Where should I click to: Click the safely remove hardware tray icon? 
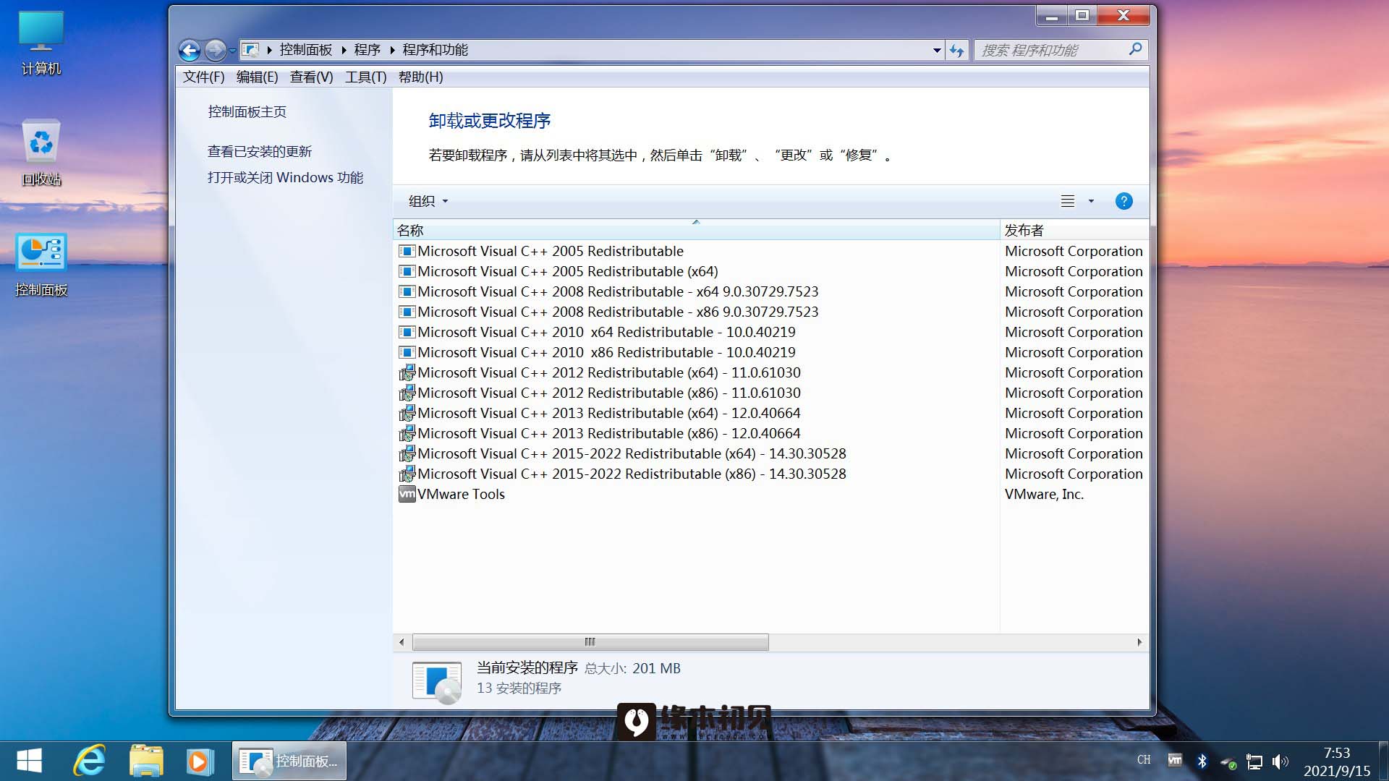1228,762
